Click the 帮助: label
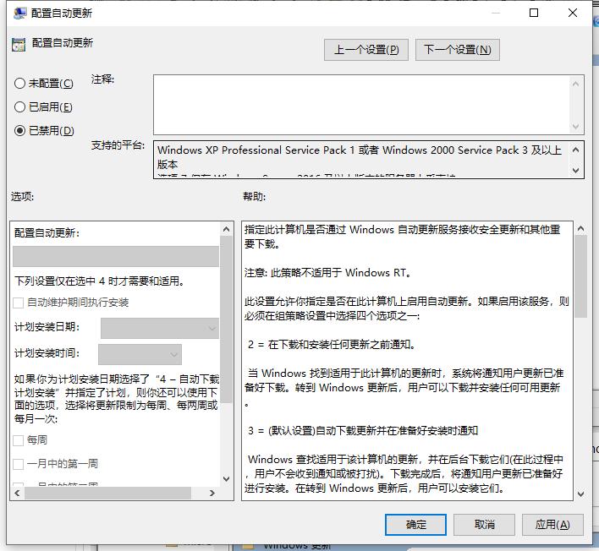This screenshot has height=551, width=599. 254,197
